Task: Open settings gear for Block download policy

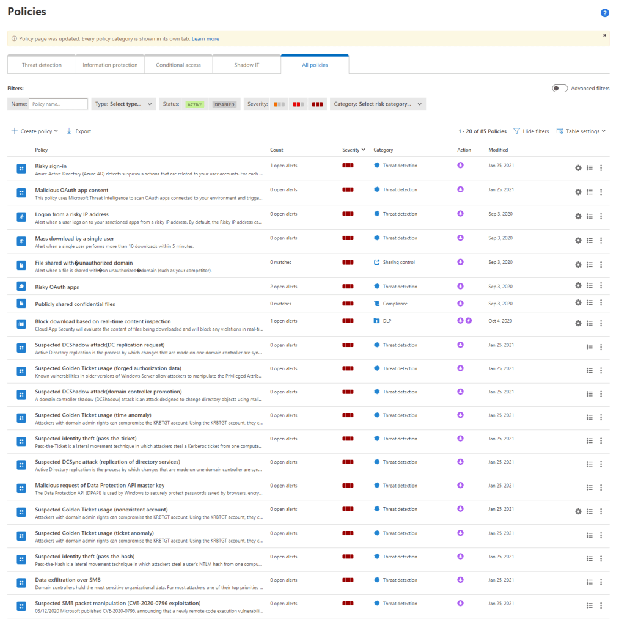Action: click(578, 323)
